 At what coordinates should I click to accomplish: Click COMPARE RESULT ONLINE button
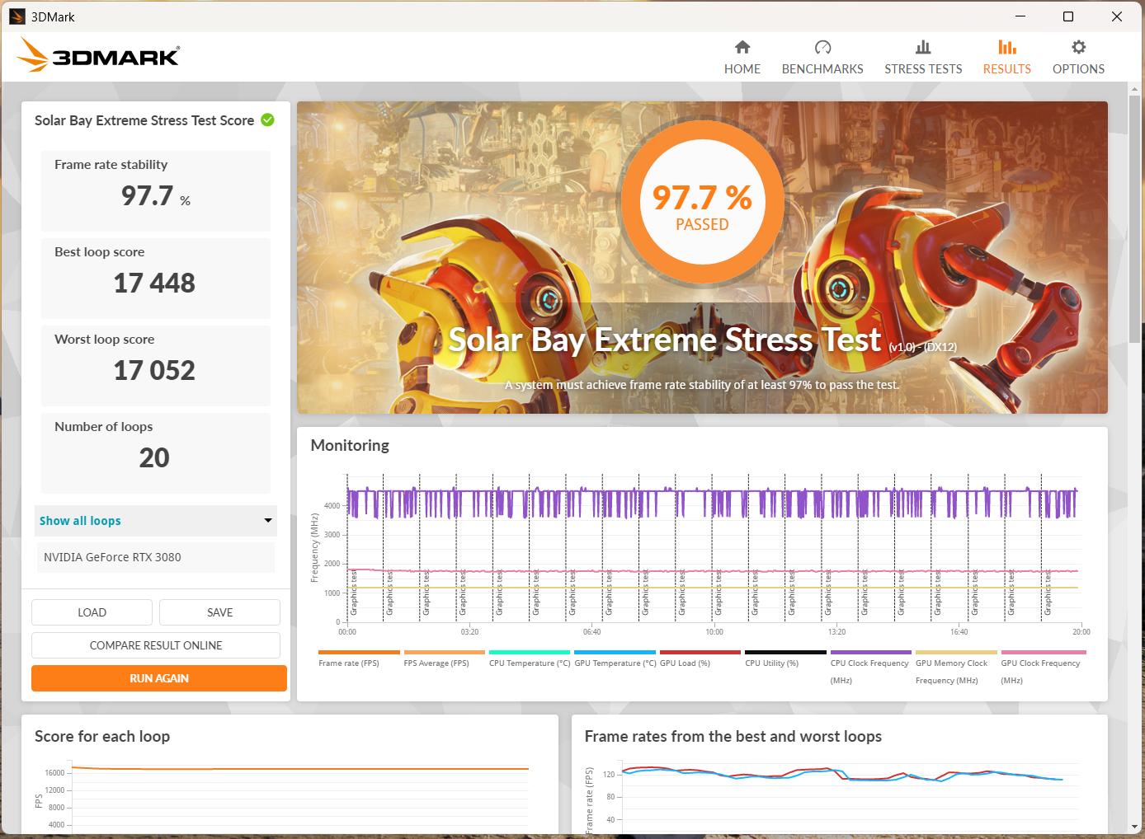156,645
